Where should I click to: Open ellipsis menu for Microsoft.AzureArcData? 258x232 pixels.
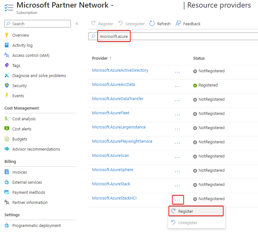[x=177, y=86]
